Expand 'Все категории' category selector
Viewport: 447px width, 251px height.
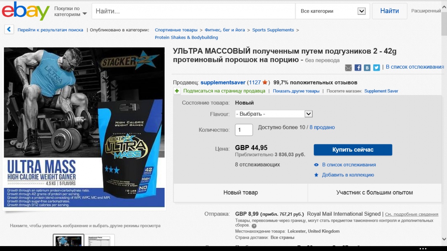coord(333,11)
